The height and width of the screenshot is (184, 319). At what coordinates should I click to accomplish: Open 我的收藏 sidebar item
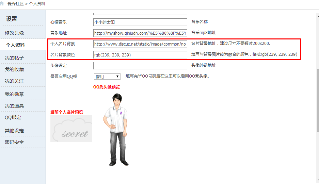coord(14,69)
